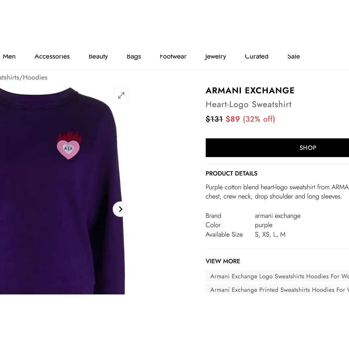Viewport: 349px width, 349px height.
Task: Go to the Sale section
Action: pos(293,57)
